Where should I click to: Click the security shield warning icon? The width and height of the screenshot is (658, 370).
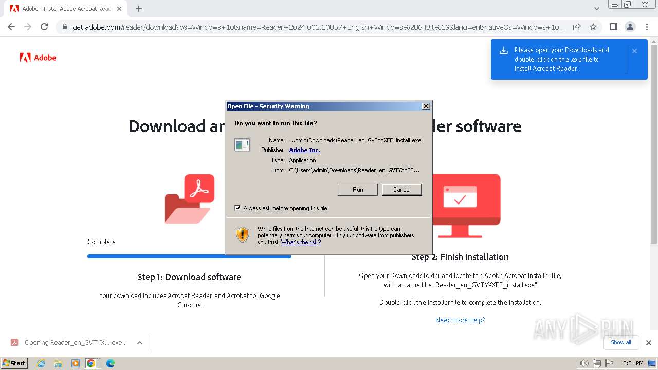[243, 234]
